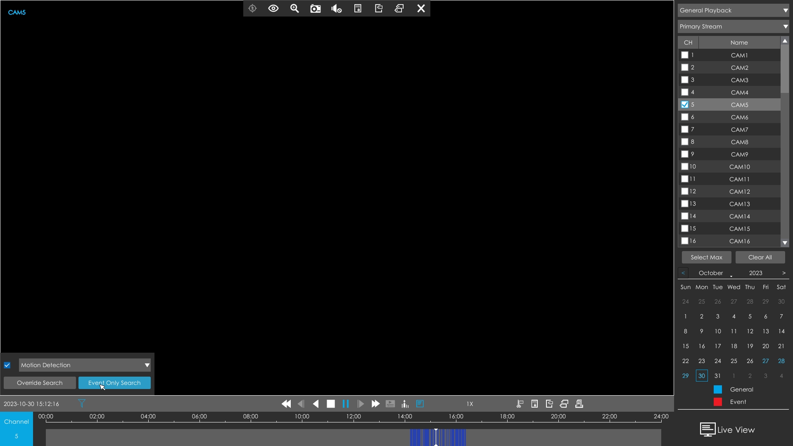Click the CH column header

(x=688, y=43)
